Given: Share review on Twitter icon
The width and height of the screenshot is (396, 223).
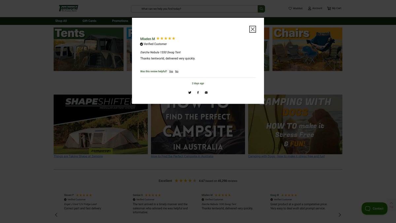Looking at the screenshot, I should (x=190, y=93).
